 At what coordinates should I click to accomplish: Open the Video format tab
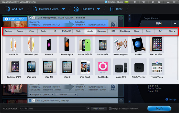[32, 31]
